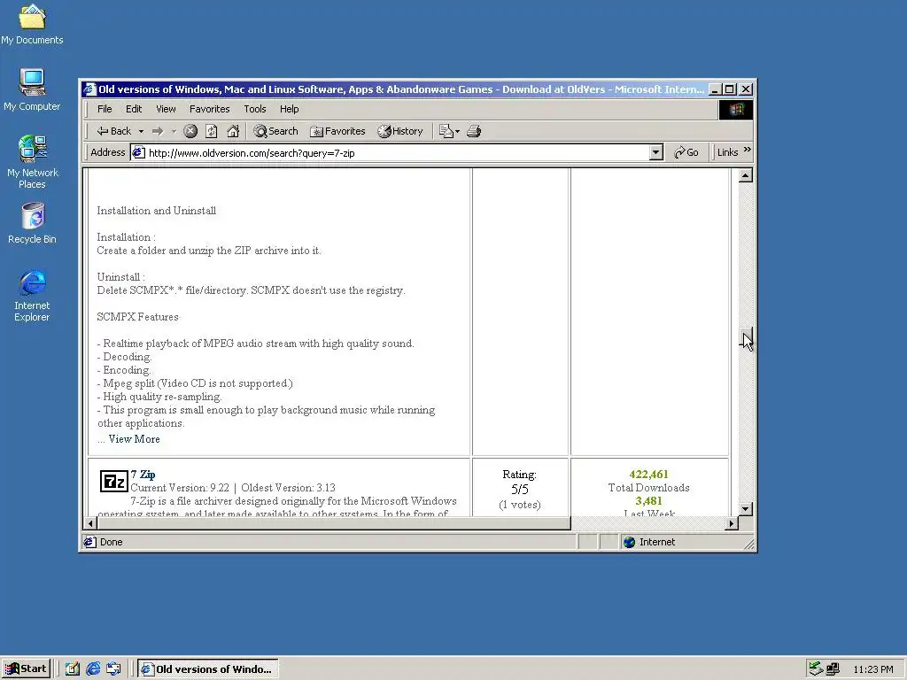Click the horizontal scrollbar thumb
The image size is (907, 680).
(334, 523)
